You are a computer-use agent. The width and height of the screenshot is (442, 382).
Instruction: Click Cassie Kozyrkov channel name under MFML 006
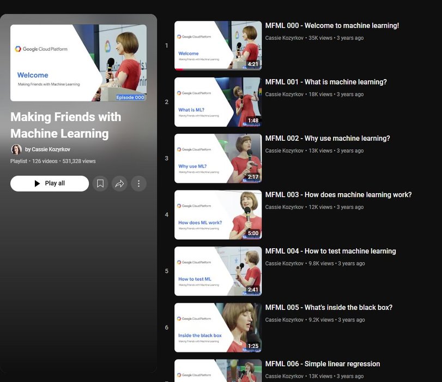coord(284,376)
